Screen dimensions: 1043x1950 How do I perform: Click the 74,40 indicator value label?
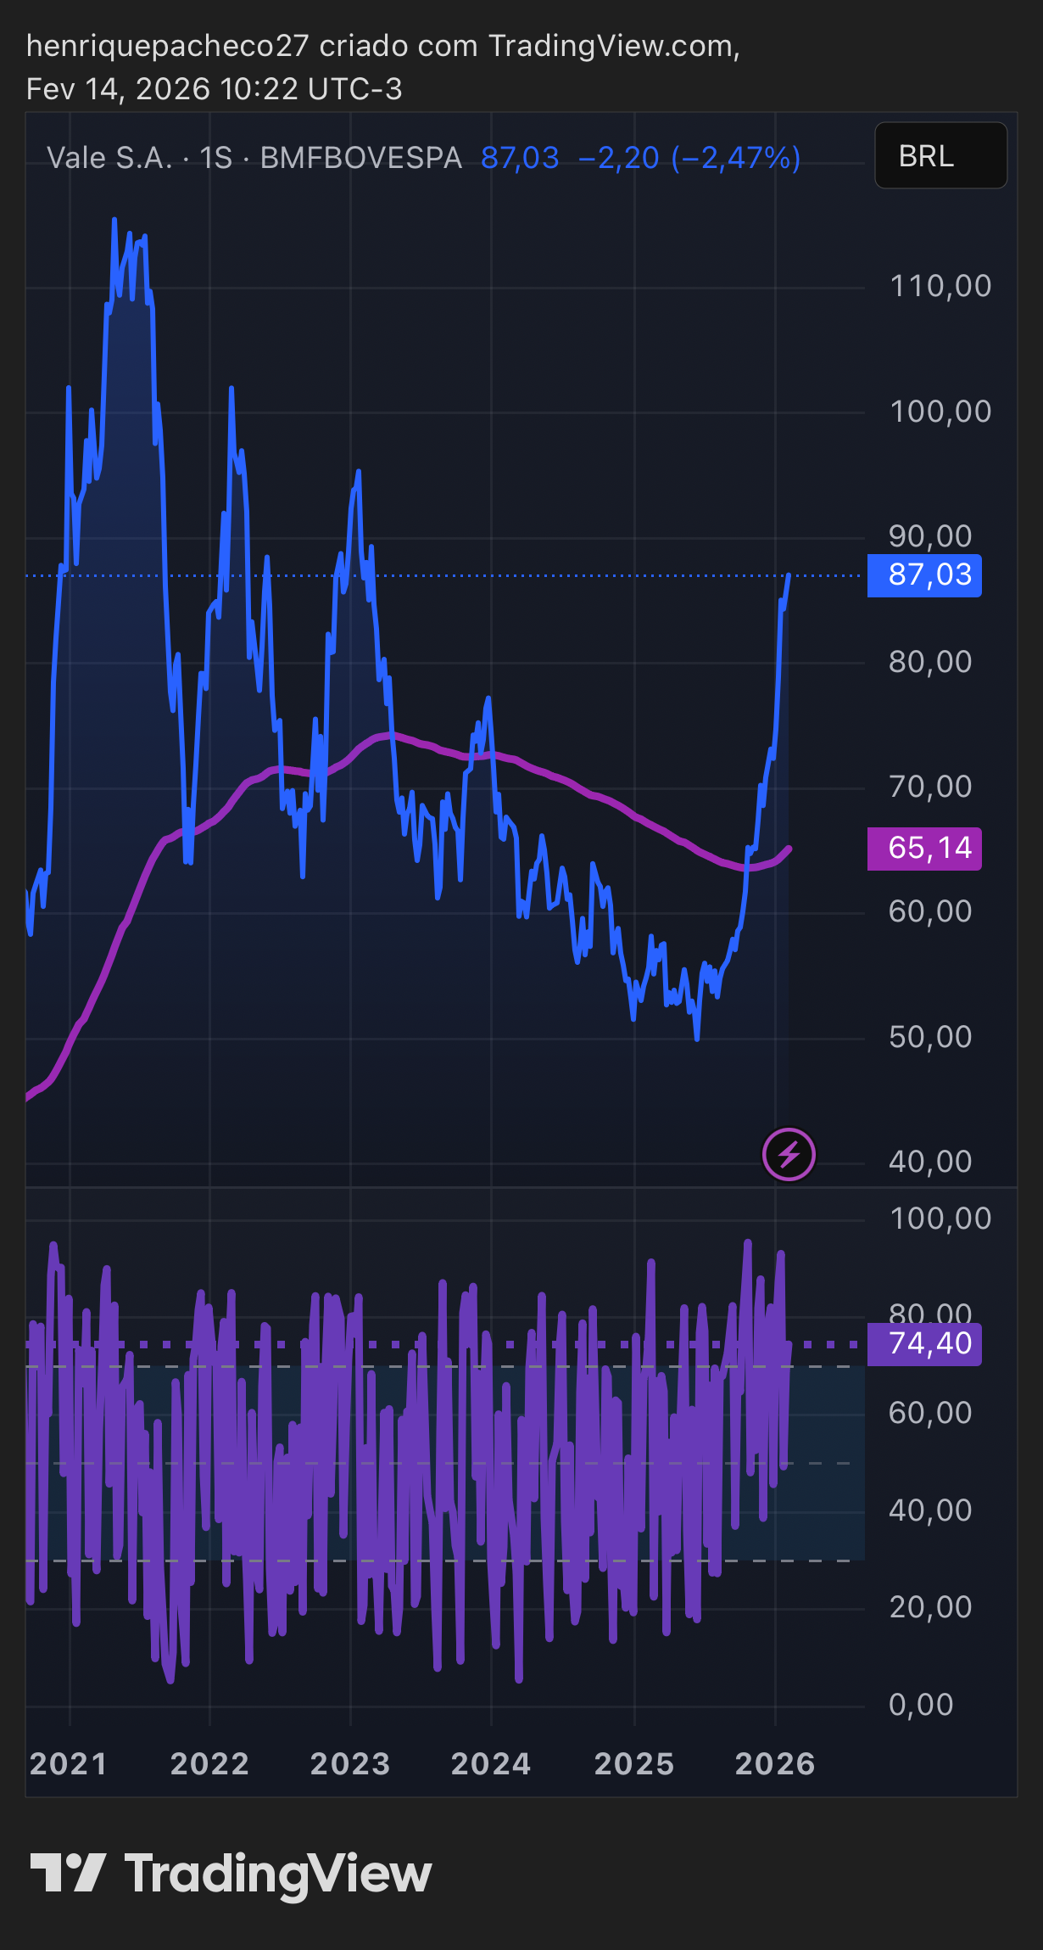924,1344
